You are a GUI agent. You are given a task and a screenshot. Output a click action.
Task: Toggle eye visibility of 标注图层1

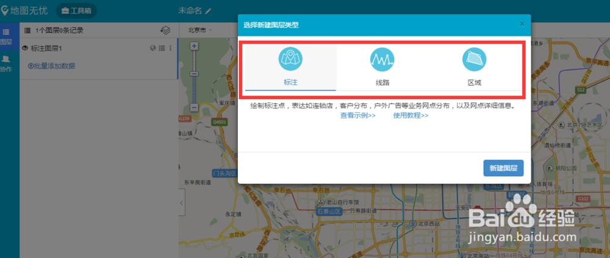pos(26,49)
